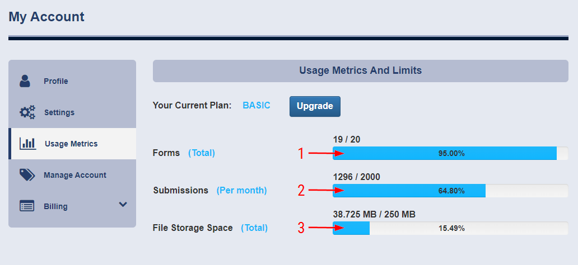This screenshot has width=578, height=265.
Task: Click the Profile person icon
Action: 25,81
